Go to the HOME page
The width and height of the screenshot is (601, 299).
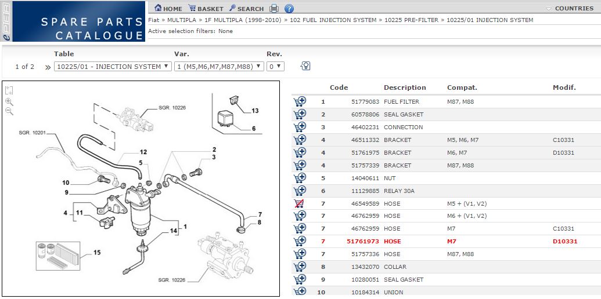(x=168, y=9)
